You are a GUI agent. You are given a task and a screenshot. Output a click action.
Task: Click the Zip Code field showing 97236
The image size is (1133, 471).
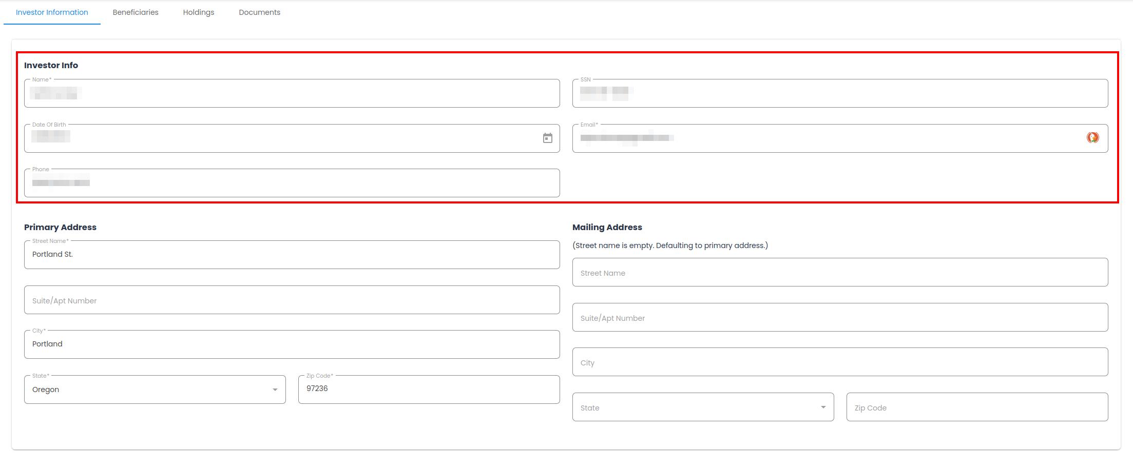429,390
